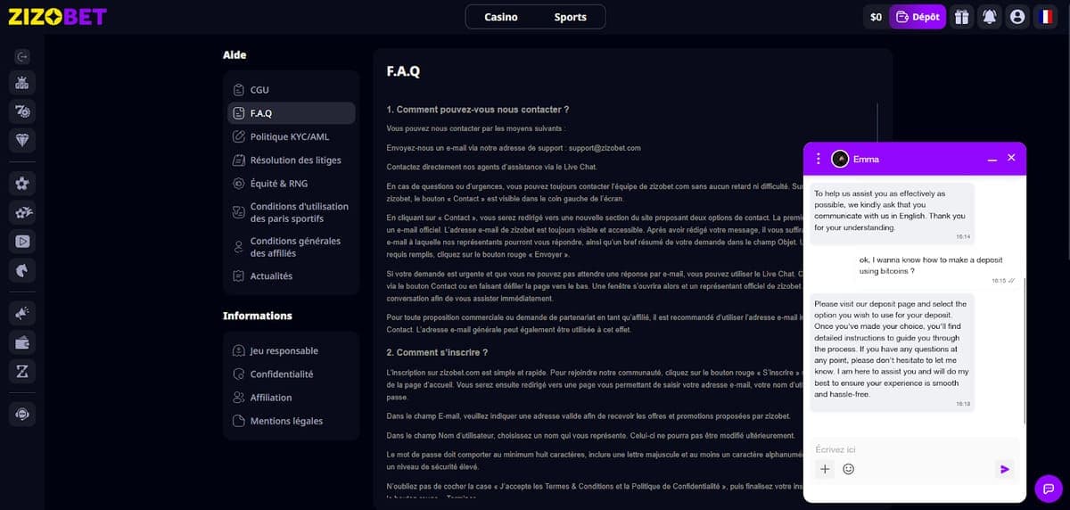Open the French flag language selector
The width and height of the screenshot is (1070, 510).
(x=1045, y=17)
